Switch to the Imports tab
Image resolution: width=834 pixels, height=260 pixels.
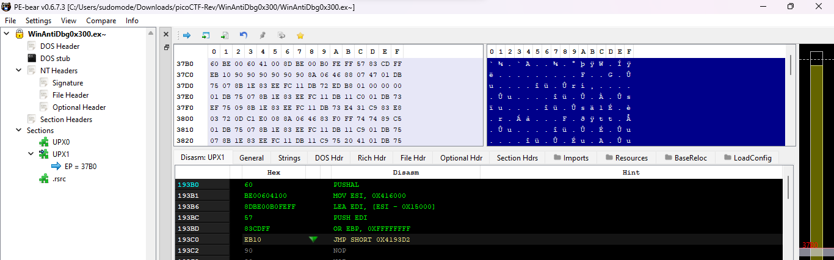coord(571,158)
